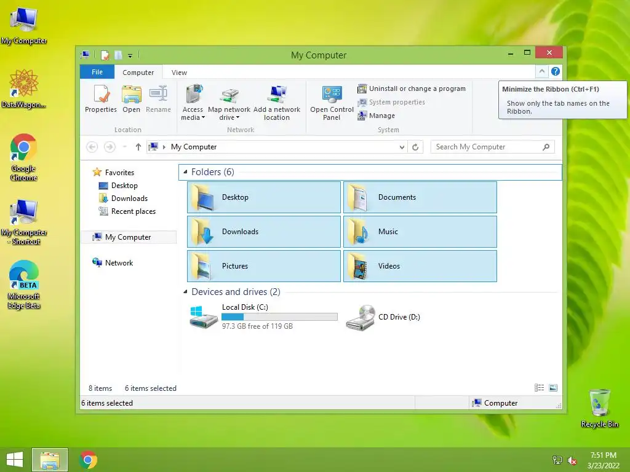Click Add a network location
Image resolution: width=630 pixels, height=472 pixels.
(277, 103)
